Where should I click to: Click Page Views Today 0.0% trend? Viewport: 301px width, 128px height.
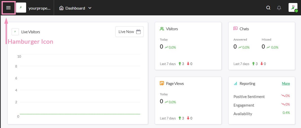(170, 102)
